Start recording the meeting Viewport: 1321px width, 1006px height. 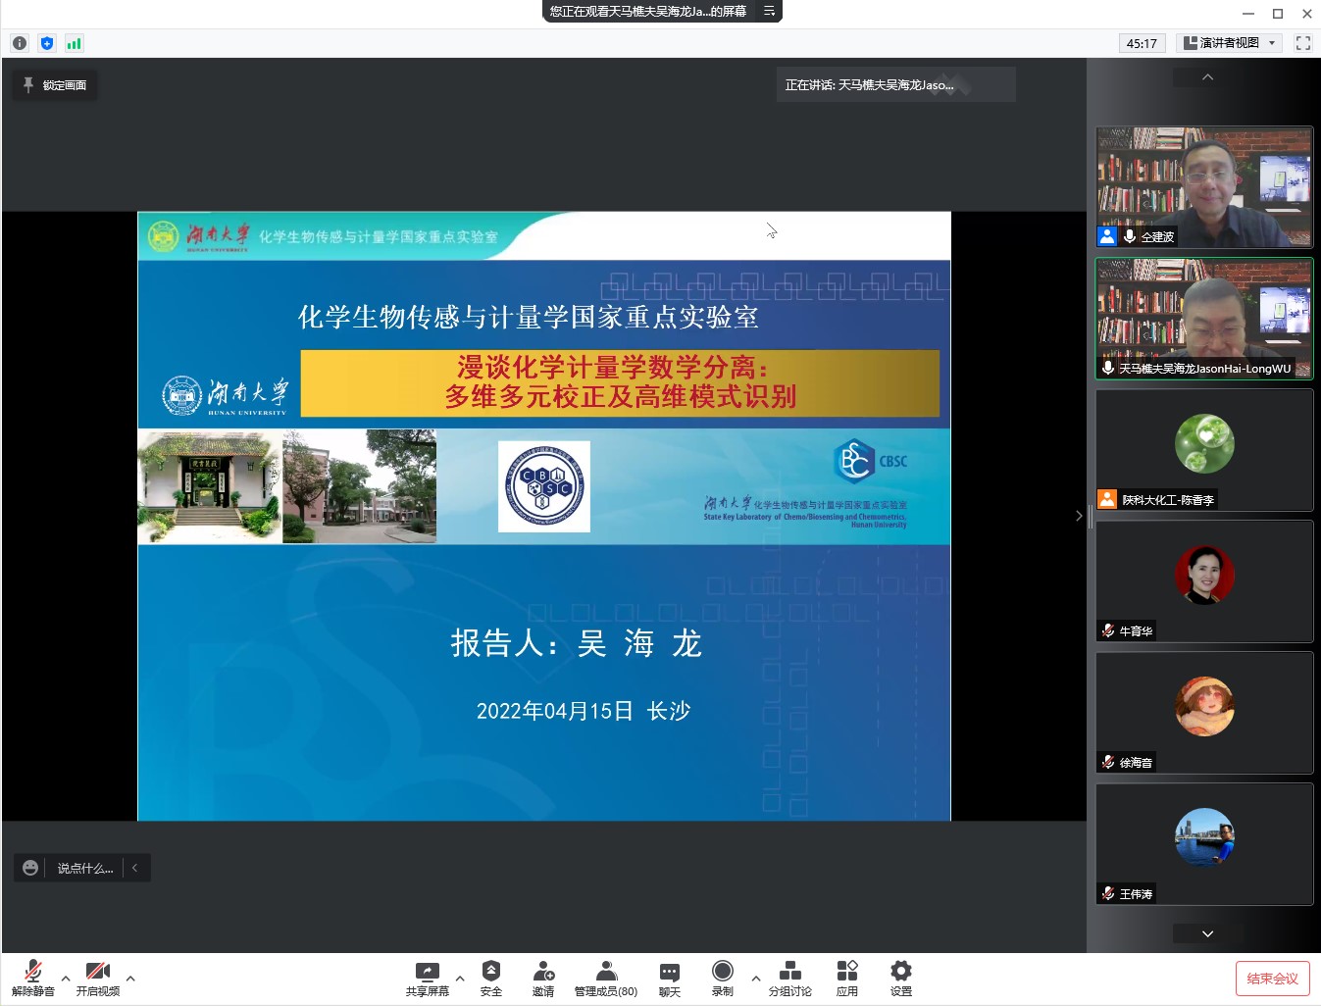(723, 971)
